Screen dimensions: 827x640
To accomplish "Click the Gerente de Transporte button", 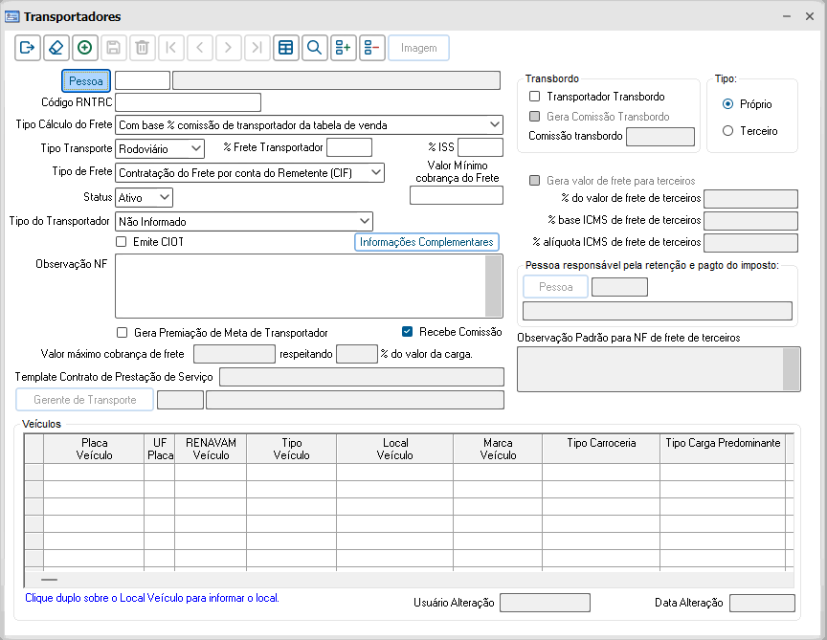I will point(85,400).
